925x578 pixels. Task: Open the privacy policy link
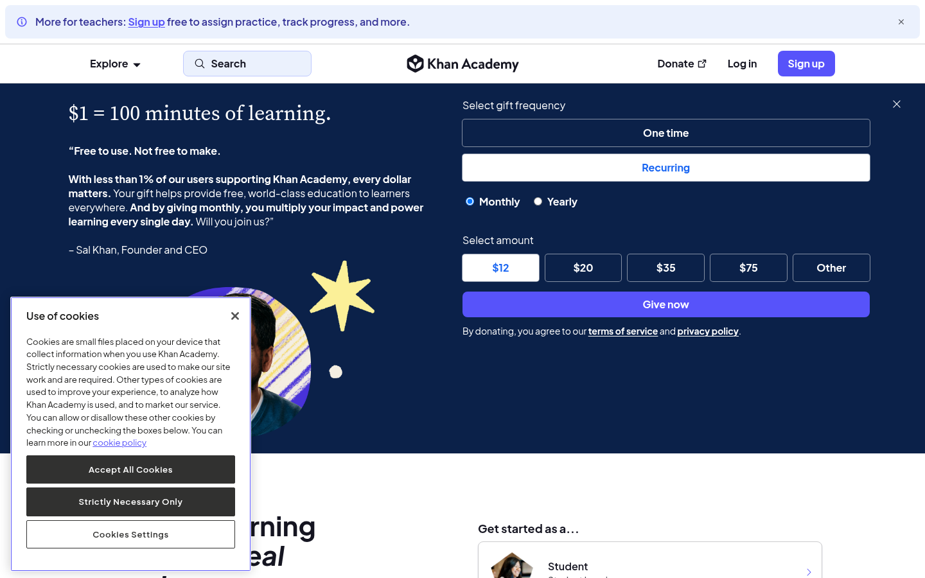tap(708, 331)
